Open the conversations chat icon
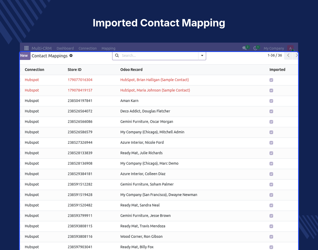This screenshot has height=250, width=318. (244, 48)
